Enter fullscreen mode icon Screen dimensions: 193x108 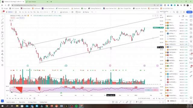[x=181, y=12]
